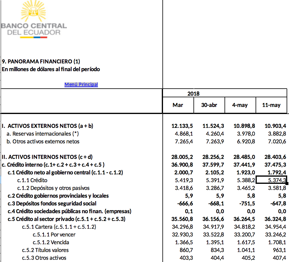Select the 2018 year header cell
The width and height of the screenshot is (289, 262).
(x=193, y=94)
